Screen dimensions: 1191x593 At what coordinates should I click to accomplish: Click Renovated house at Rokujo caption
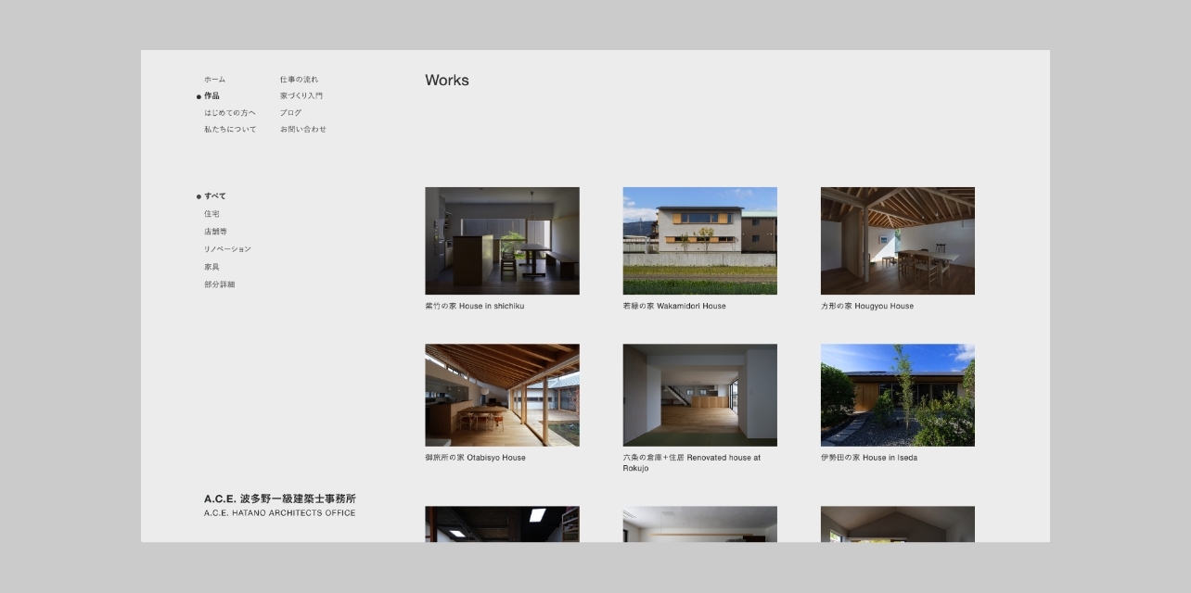point(691,462)
